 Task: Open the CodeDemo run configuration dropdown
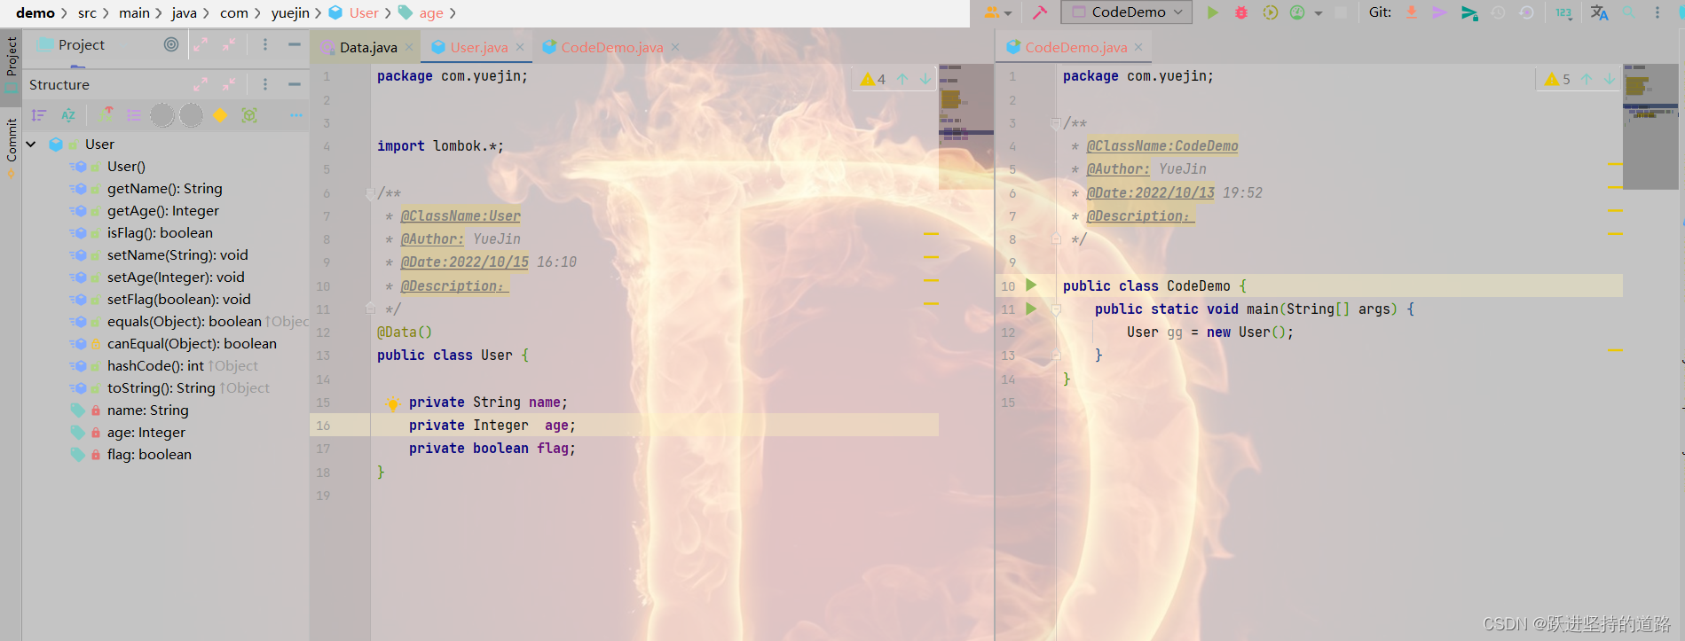tap(1127, 12)
